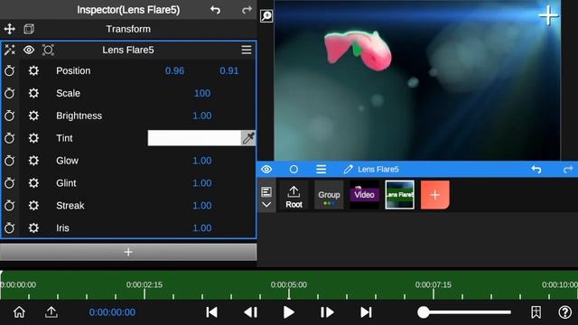Add a new effect with the plus bar
The width and height of the screenshot is (578, 325).
[128, 252]
